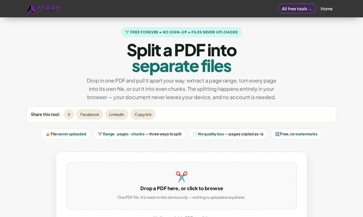Viewport: 363px width, 217px height.
Task: Click the "File never uploaded" badge
Action: 66,134
